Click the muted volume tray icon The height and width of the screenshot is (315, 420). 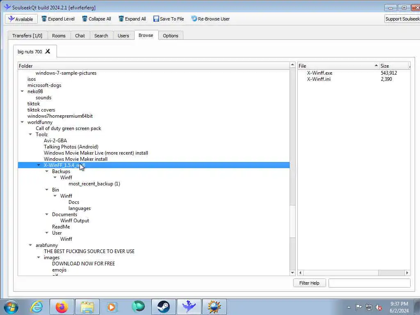379,307
